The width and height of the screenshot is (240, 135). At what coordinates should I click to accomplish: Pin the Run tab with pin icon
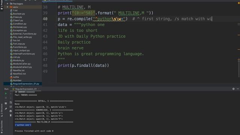[6, 109]
